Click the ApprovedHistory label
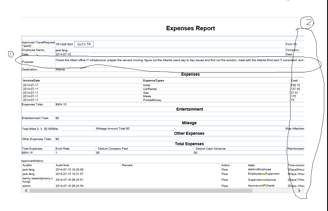Screen dimensions: 328x211 (x=33, y=161)
